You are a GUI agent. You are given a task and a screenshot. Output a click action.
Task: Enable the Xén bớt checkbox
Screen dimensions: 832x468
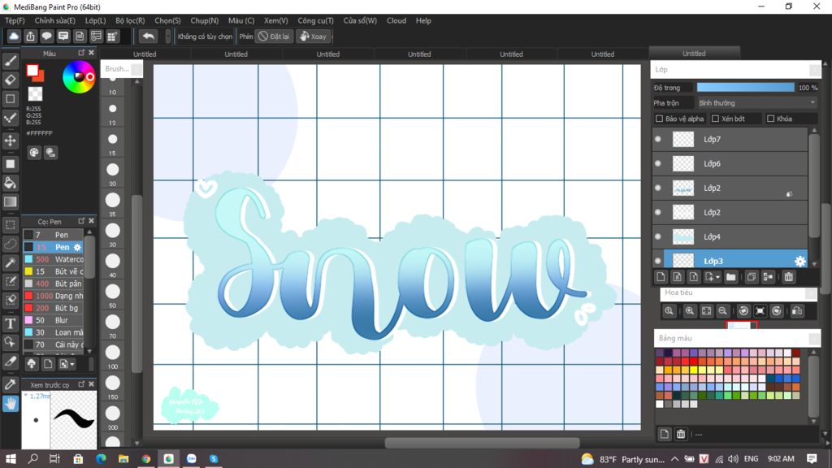pyautogui.click(x=715, y=119)
